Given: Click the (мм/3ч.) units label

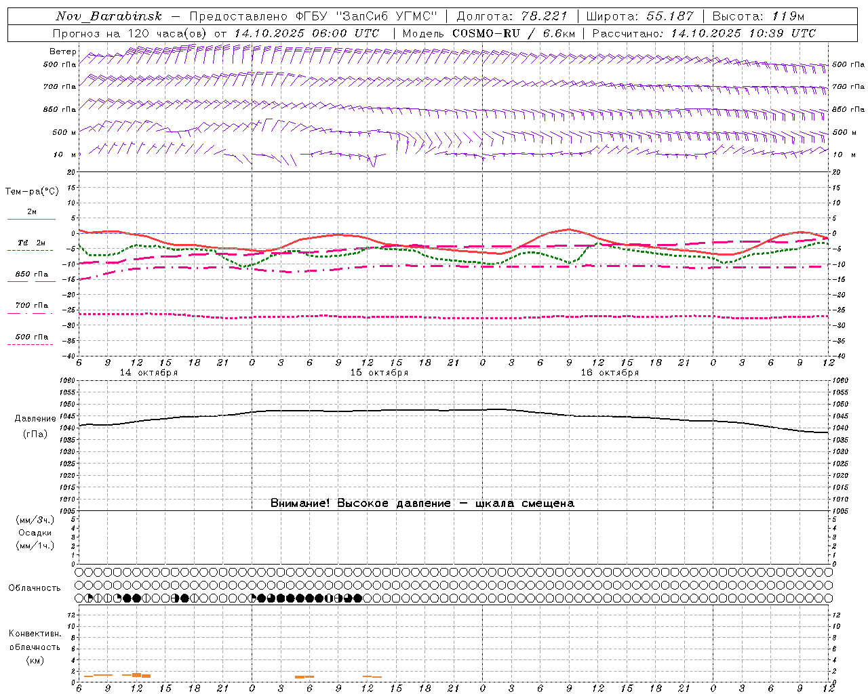Looking at the screenshot, I should pyautogui.click(x=35, y=520).
